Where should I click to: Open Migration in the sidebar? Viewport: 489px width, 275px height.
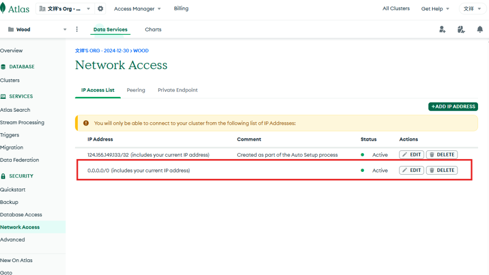[x=11, y=147]
